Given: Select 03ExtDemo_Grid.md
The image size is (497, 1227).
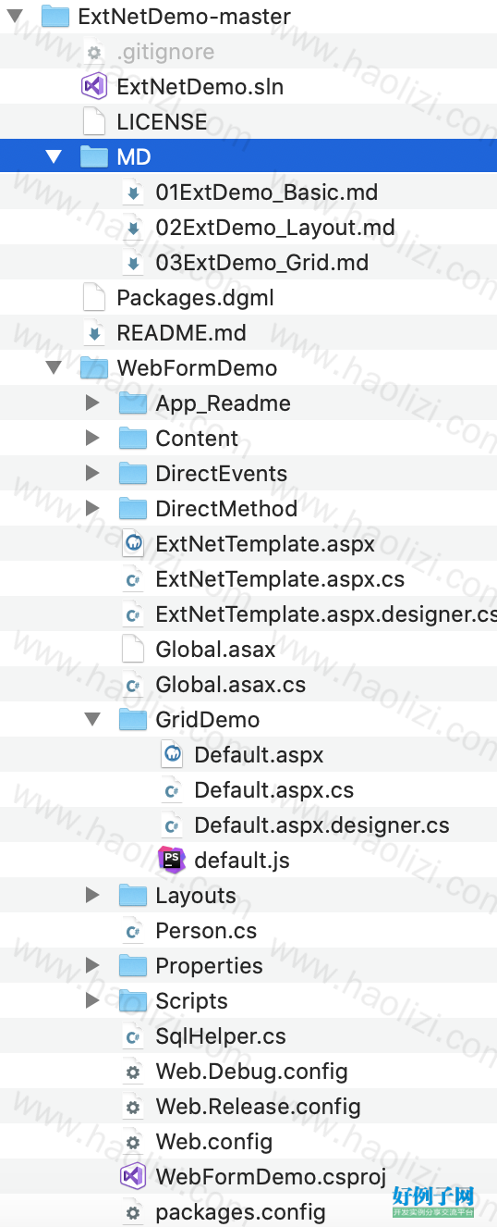Looking at the screenshot, I should click(262, 263).
